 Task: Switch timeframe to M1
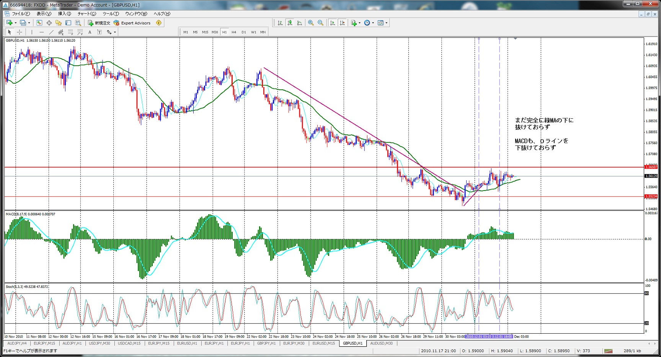click(186, 32)
